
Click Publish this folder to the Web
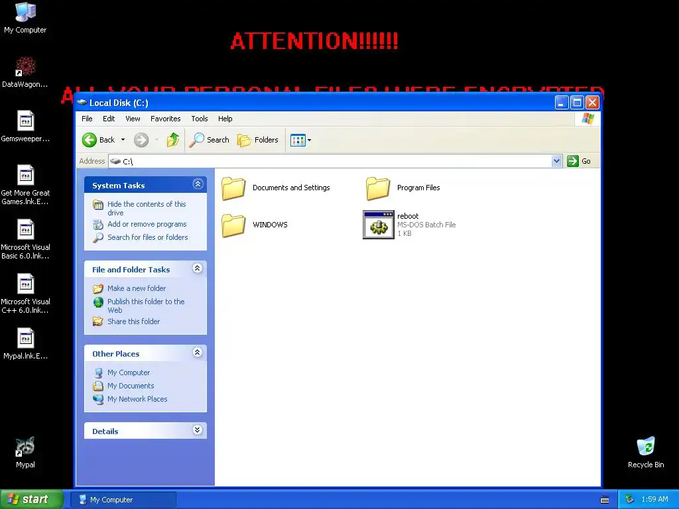coord(146,306)
